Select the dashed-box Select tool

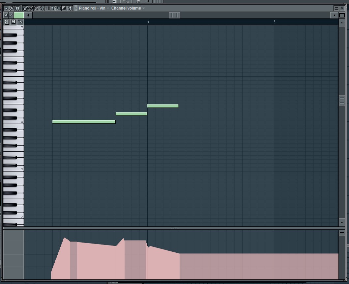(x=59, y=8)
